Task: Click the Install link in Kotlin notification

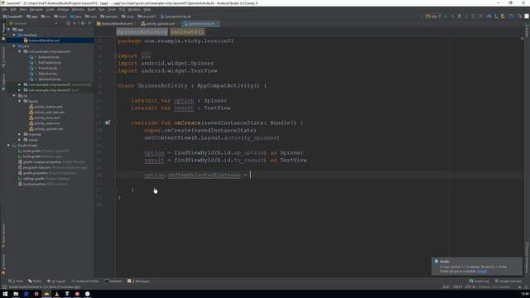Action: coord(482,272)
